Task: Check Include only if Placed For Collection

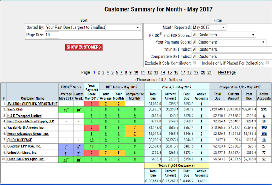Action: [267, 63]
